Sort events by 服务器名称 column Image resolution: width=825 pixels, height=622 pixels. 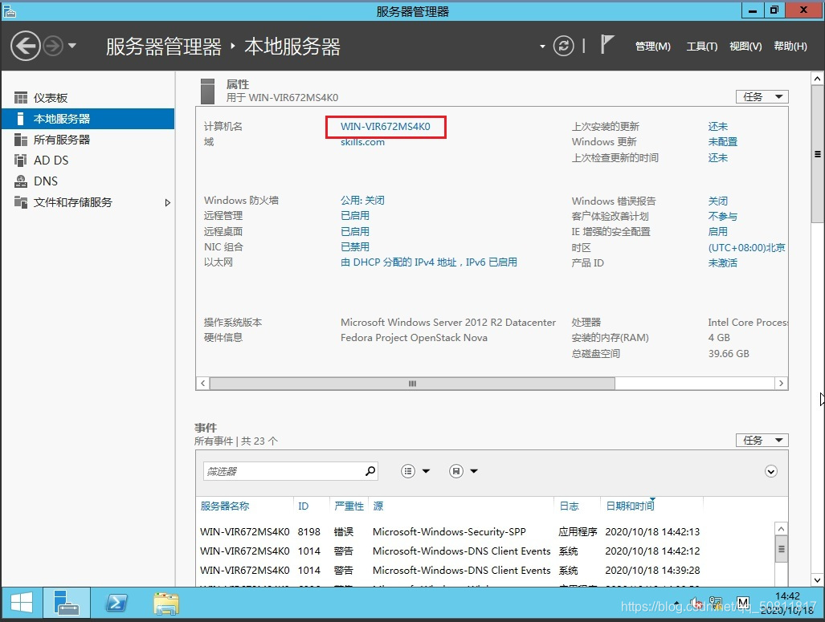225,506
